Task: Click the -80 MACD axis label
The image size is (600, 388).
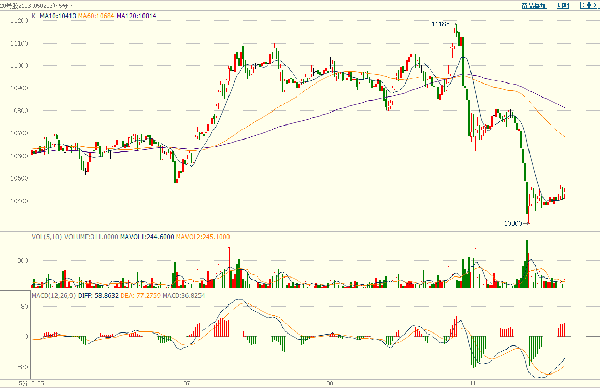Action: coord(23,367)
